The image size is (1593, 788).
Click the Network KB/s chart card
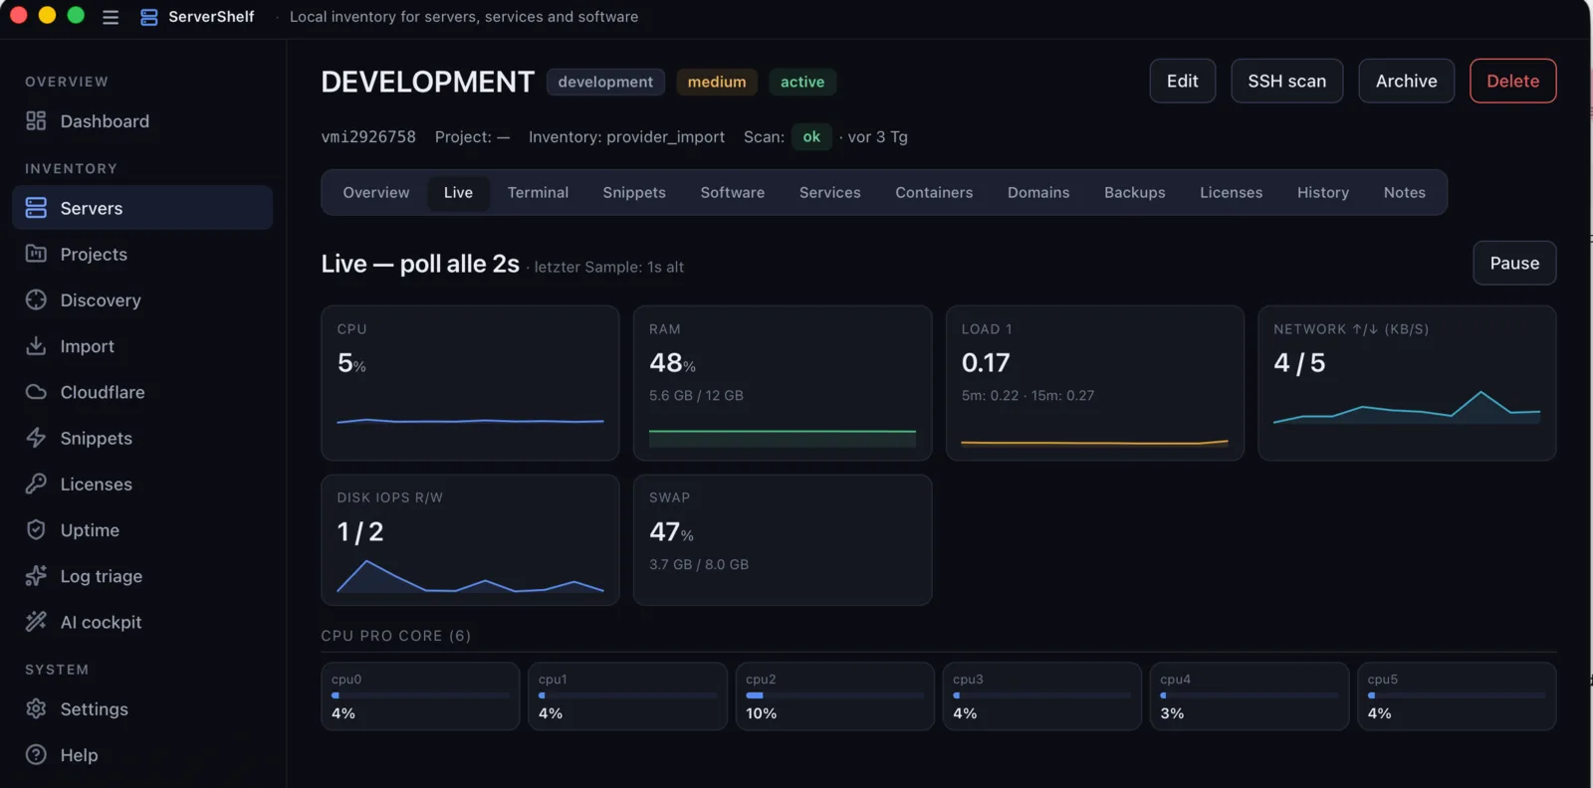click(x=1407, y=383)
